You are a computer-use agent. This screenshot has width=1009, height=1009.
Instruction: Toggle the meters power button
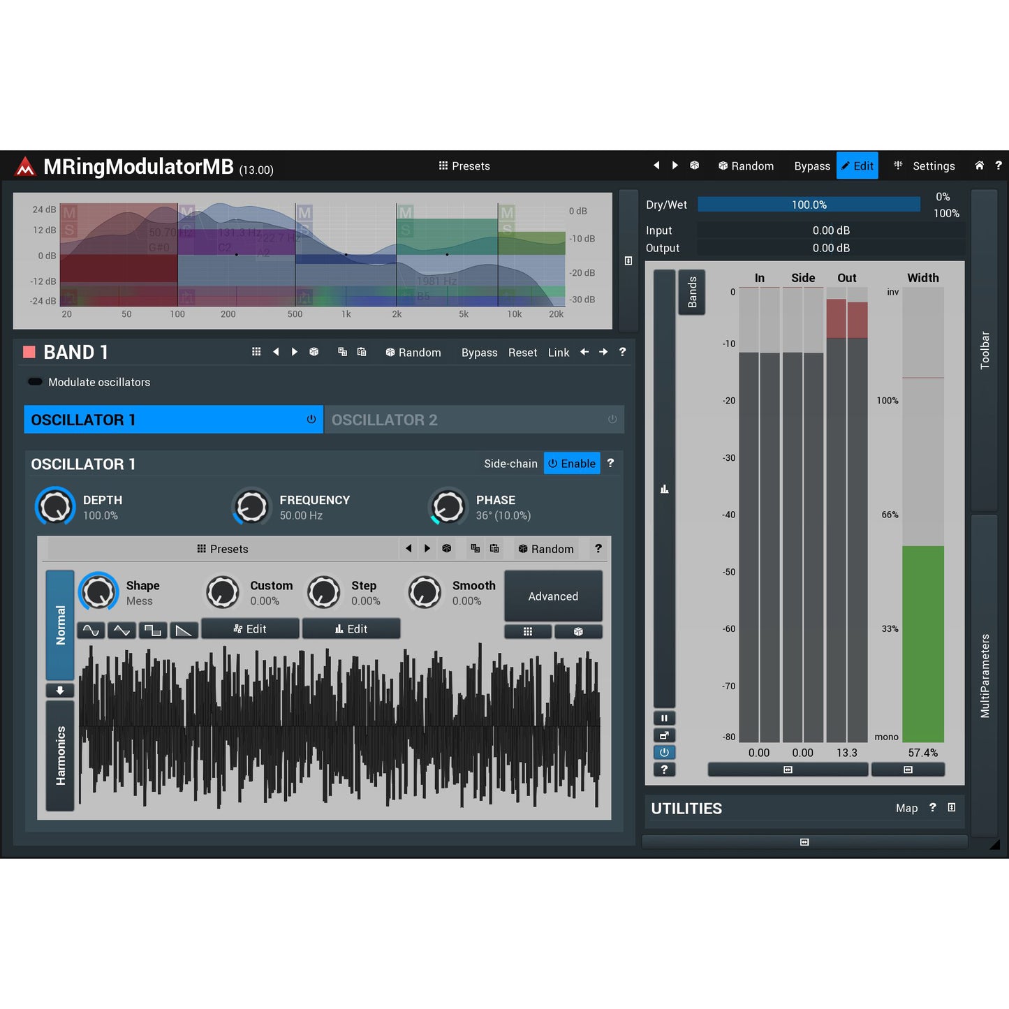(664, 752)
